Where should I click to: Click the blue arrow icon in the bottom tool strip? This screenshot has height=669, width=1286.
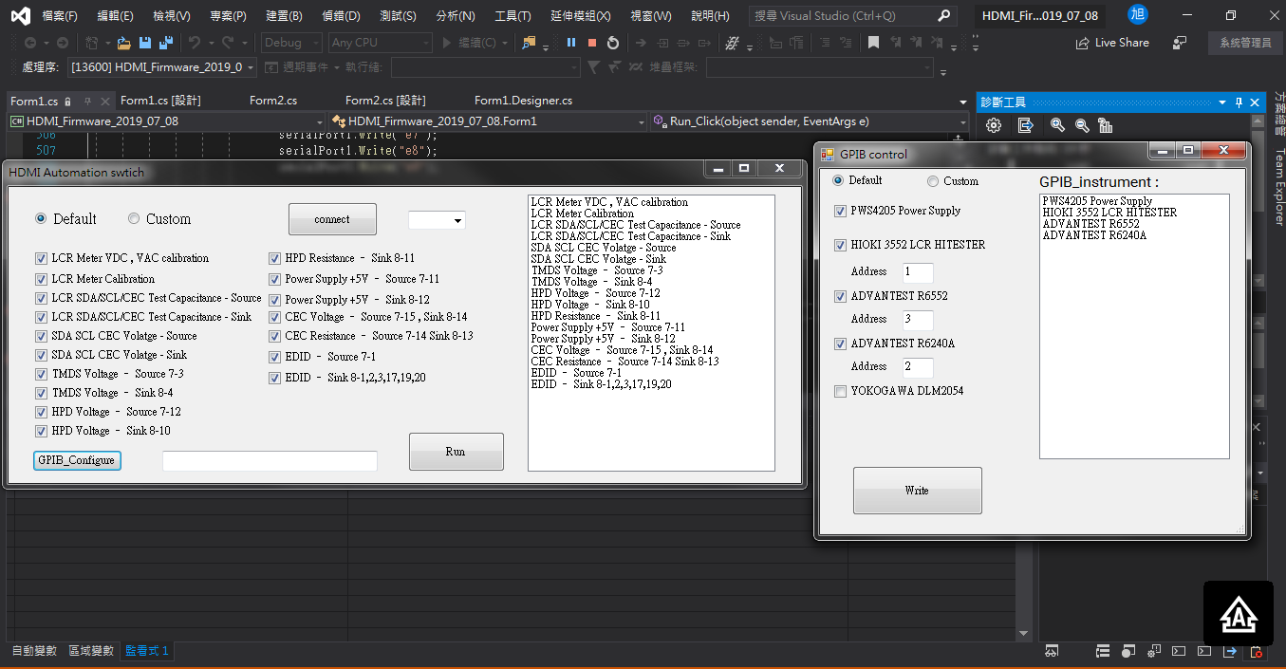[x=1230, y=651]
